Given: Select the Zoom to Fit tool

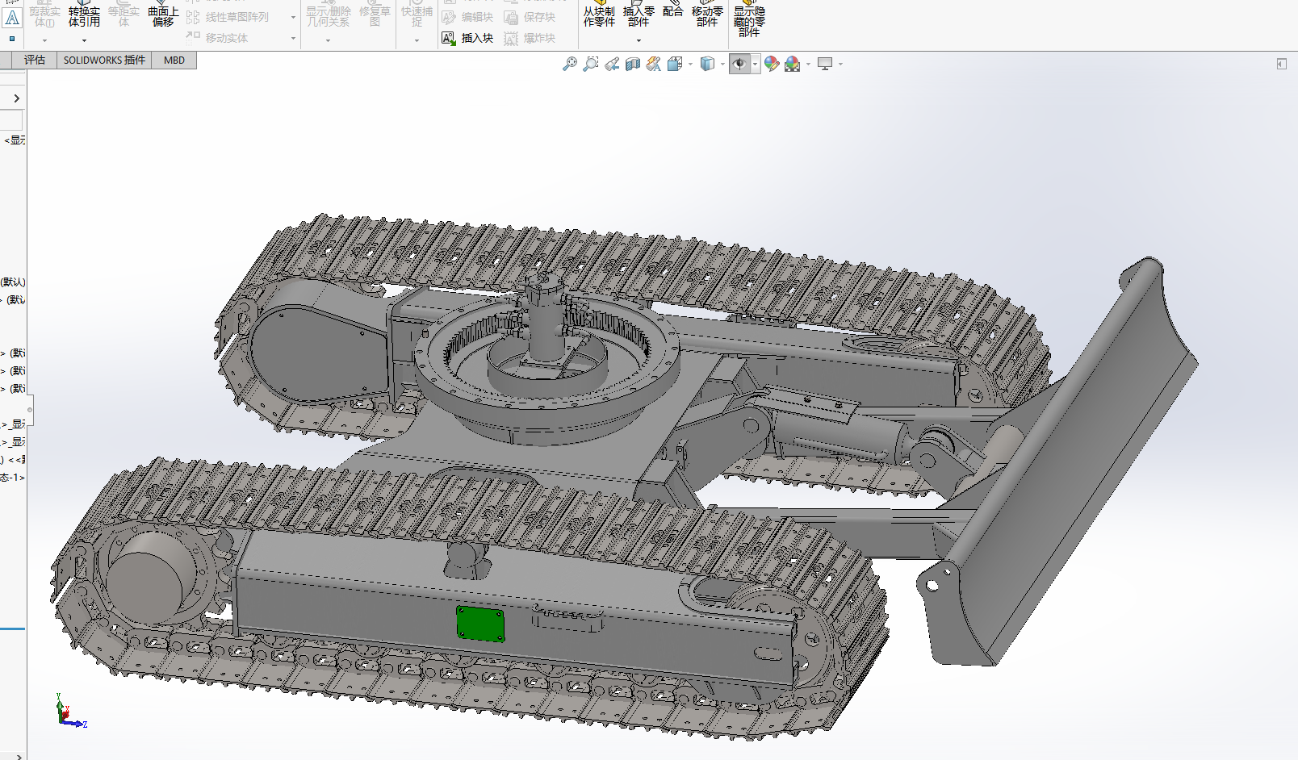Looking at the screenshot, I should (571, 63).
